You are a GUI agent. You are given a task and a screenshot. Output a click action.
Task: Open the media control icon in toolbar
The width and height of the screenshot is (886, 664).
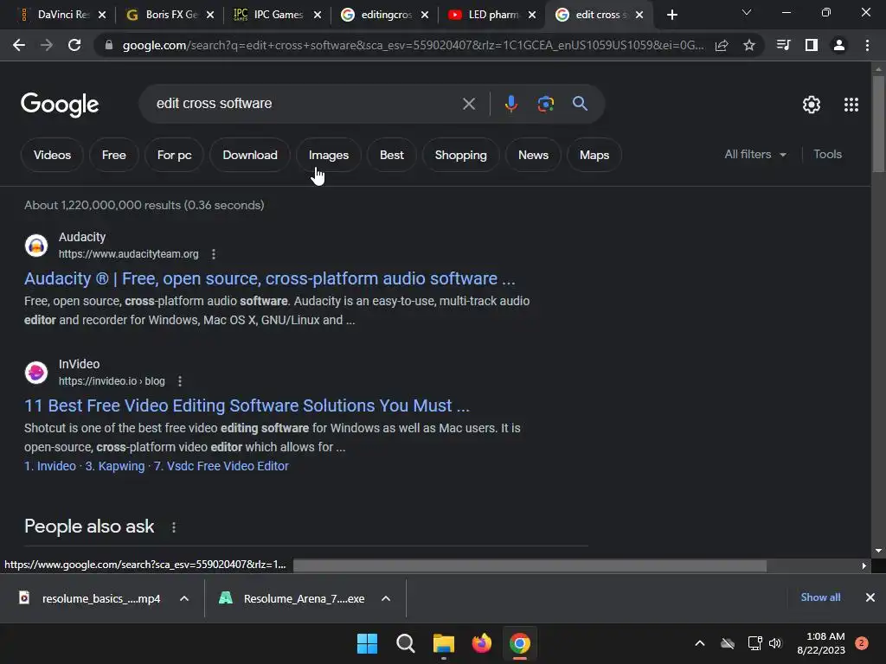coord(783,45)
